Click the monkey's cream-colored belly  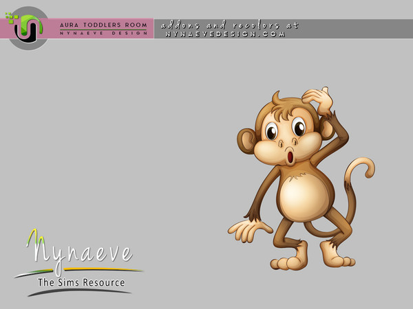coord(304,196)
